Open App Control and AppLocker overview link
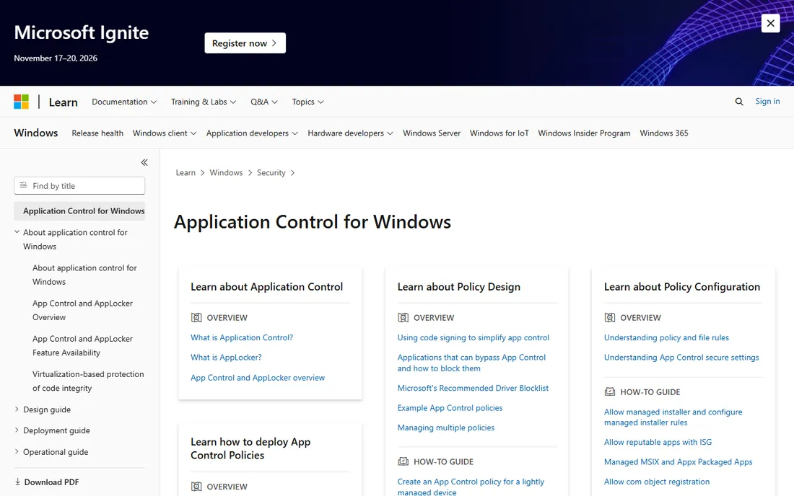The image size is (794, 496). 258,378
